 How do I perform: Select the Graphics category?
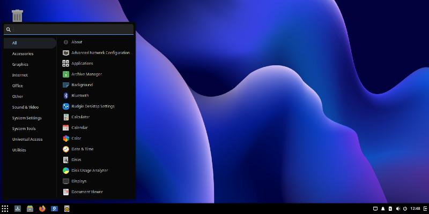click(20, 64)
